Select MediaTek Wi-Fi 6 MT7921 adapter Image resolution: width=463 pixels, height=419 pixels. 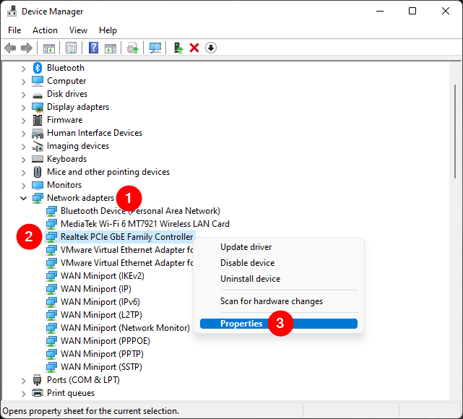tap(144, 224)
